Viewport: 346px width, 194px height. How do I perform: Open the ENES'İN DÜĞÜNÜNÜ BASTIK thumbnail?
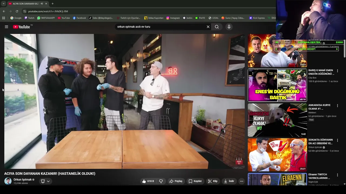[277, 85]
